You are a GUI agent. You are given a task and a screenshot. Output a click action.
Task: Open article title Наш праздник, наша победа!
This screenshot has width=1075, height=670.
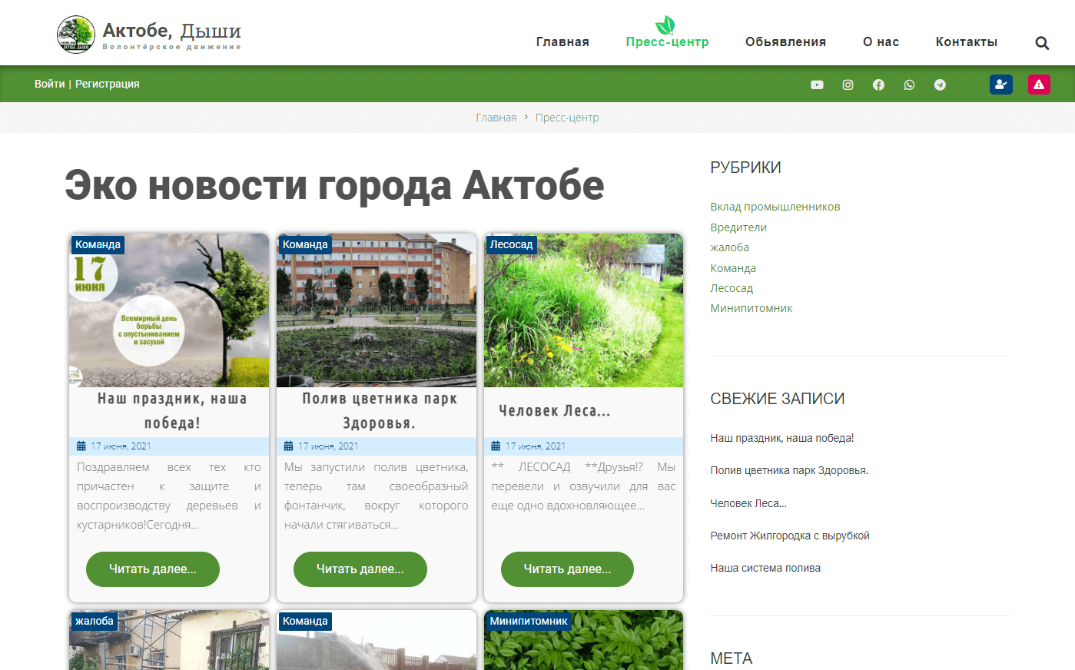(x=172, y=411)
